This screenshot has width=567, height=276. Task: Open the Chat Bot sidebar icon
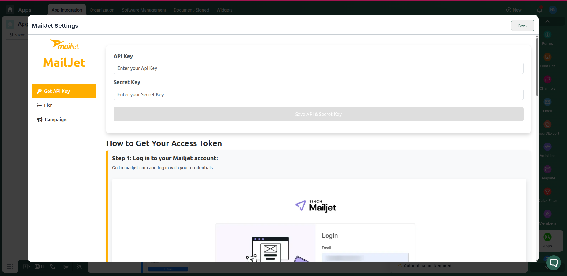coord(547,57)
